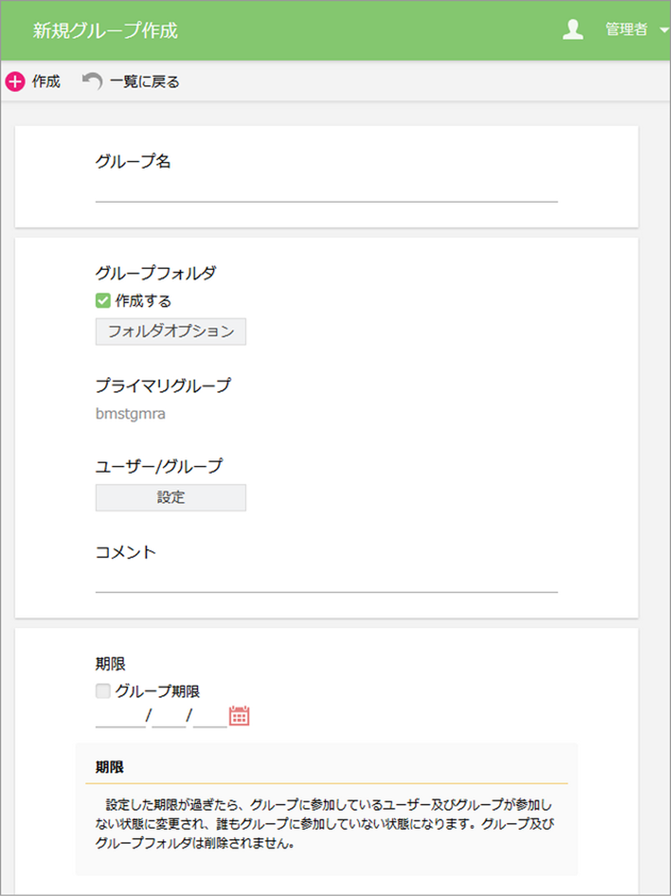Viewport: 671px width, 896px height.
Task: Click the user profile silhouette icon
Action: [573, 29]
